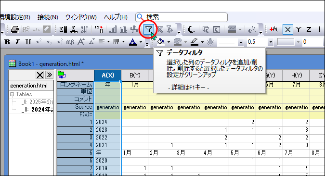Decrease font size with small A icon
325x176 pixels.
[92, 42]
